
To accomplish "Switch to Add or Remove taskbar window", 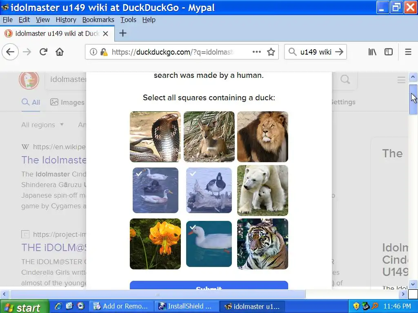I will 121,306.
